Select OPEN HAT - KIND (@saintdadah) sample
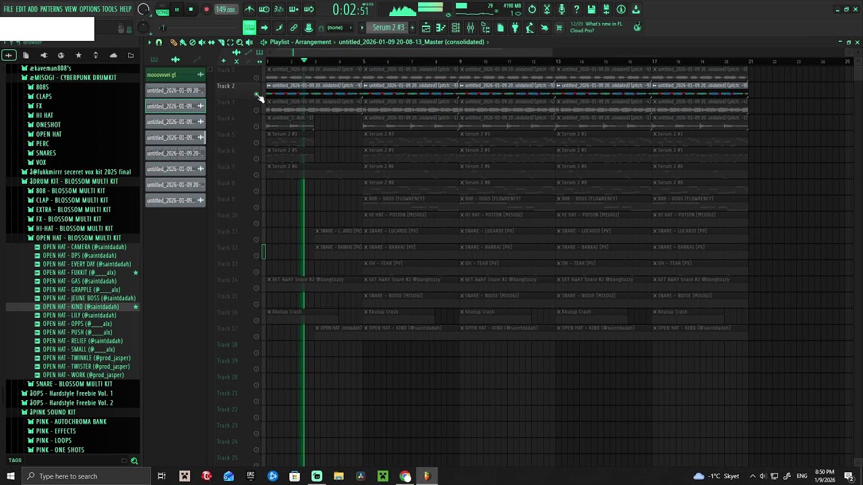Image resolution: width=863 pixels, height=485 pixels. coord(80,306)
